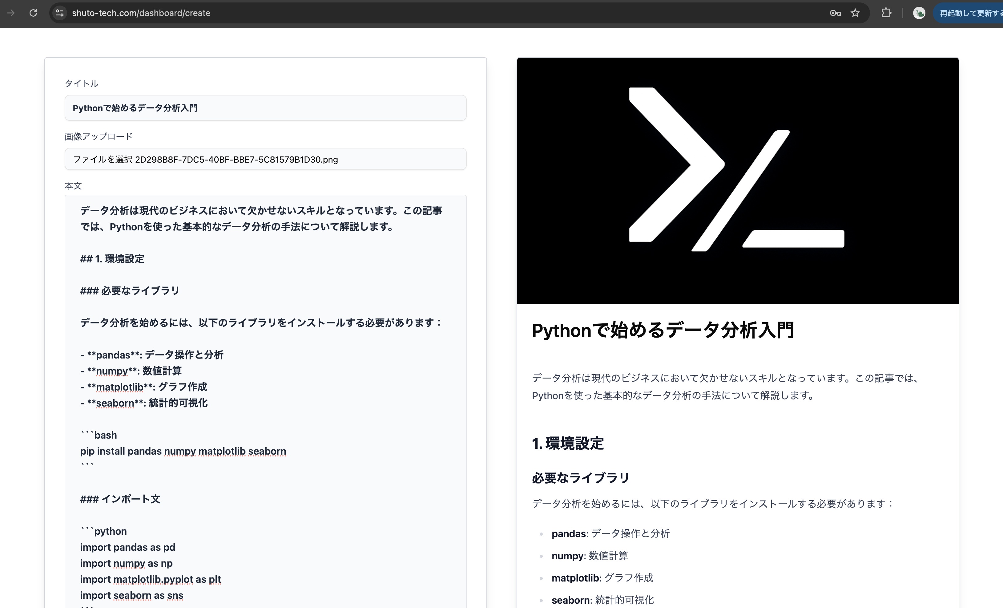Screen dimensions: 1003x608
Task: Click the browser forward arrow
Action: (11, 13)
